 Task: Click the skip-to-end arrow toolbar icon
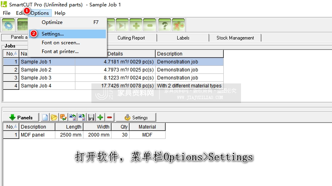click(x=122, y=25)
